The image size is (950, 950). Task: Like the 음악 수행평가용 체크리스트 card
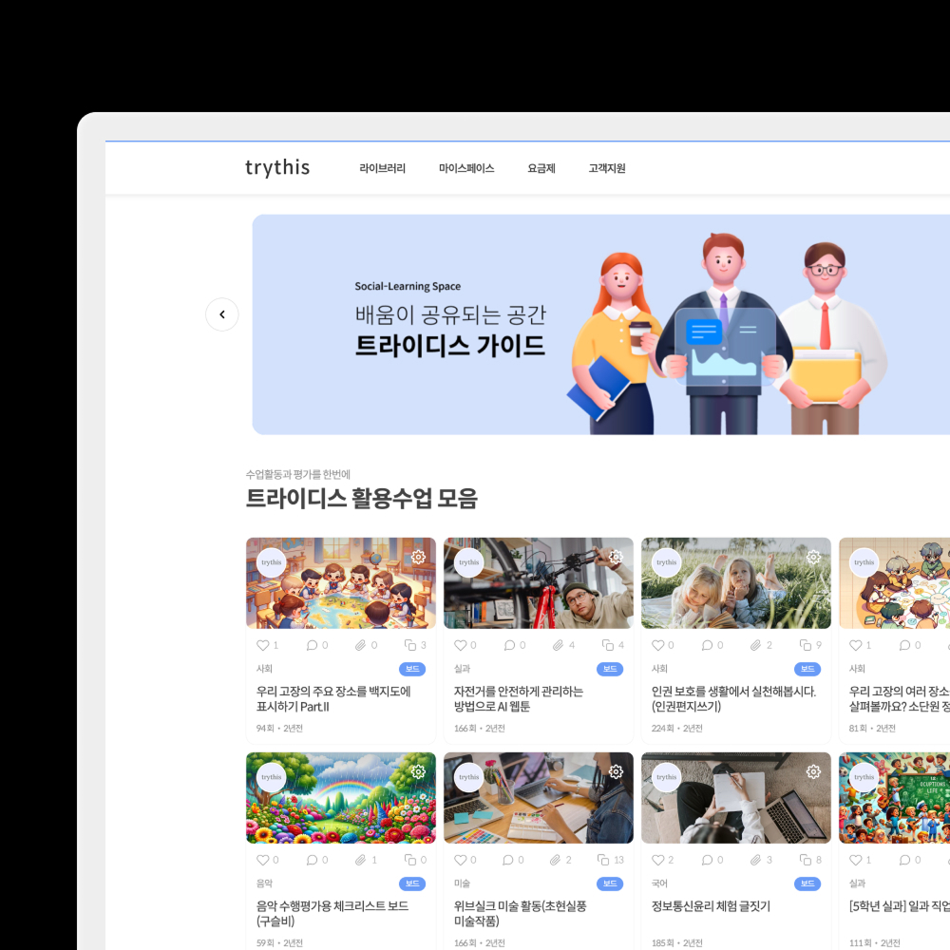click(263, 860)
